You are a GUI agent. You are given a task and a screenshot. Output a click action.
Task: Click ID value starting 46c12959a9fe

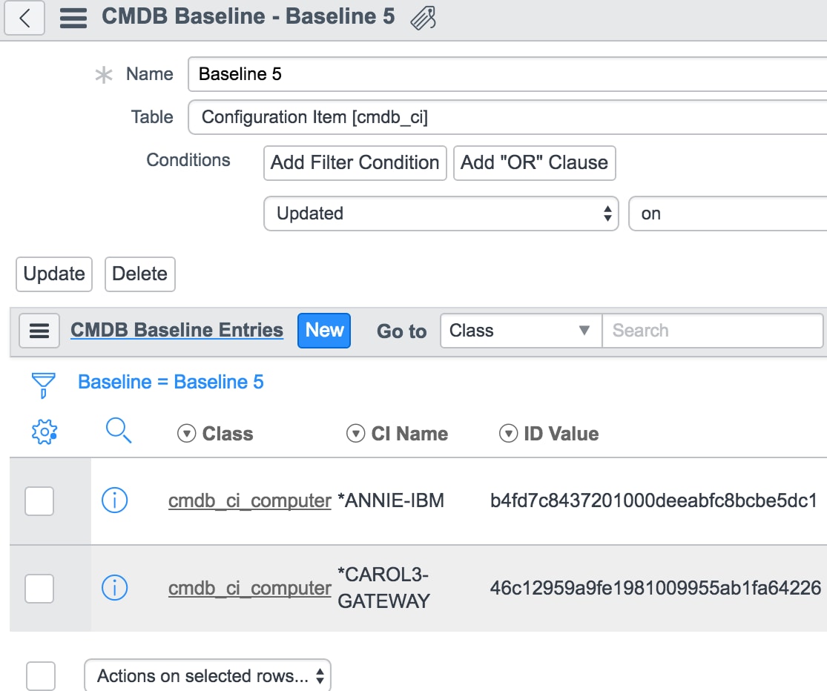(656, 588)
